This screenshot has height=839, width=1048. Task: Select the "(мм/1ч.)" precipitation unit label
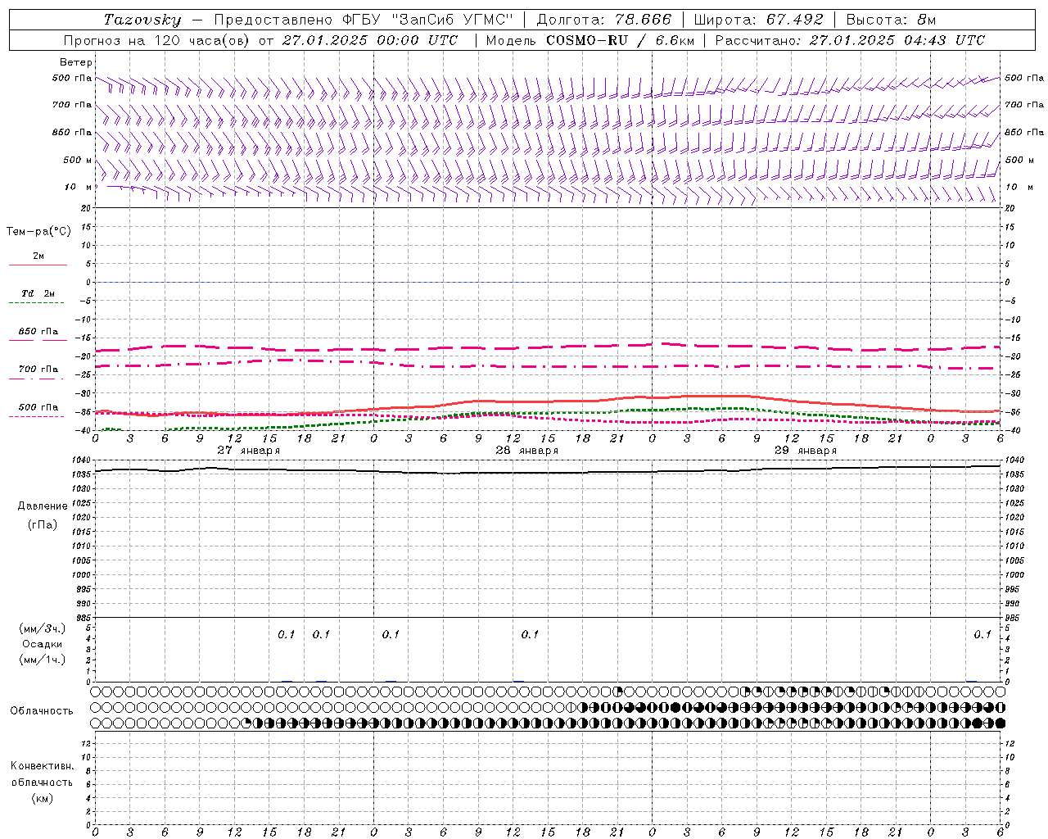coord(43,659)
